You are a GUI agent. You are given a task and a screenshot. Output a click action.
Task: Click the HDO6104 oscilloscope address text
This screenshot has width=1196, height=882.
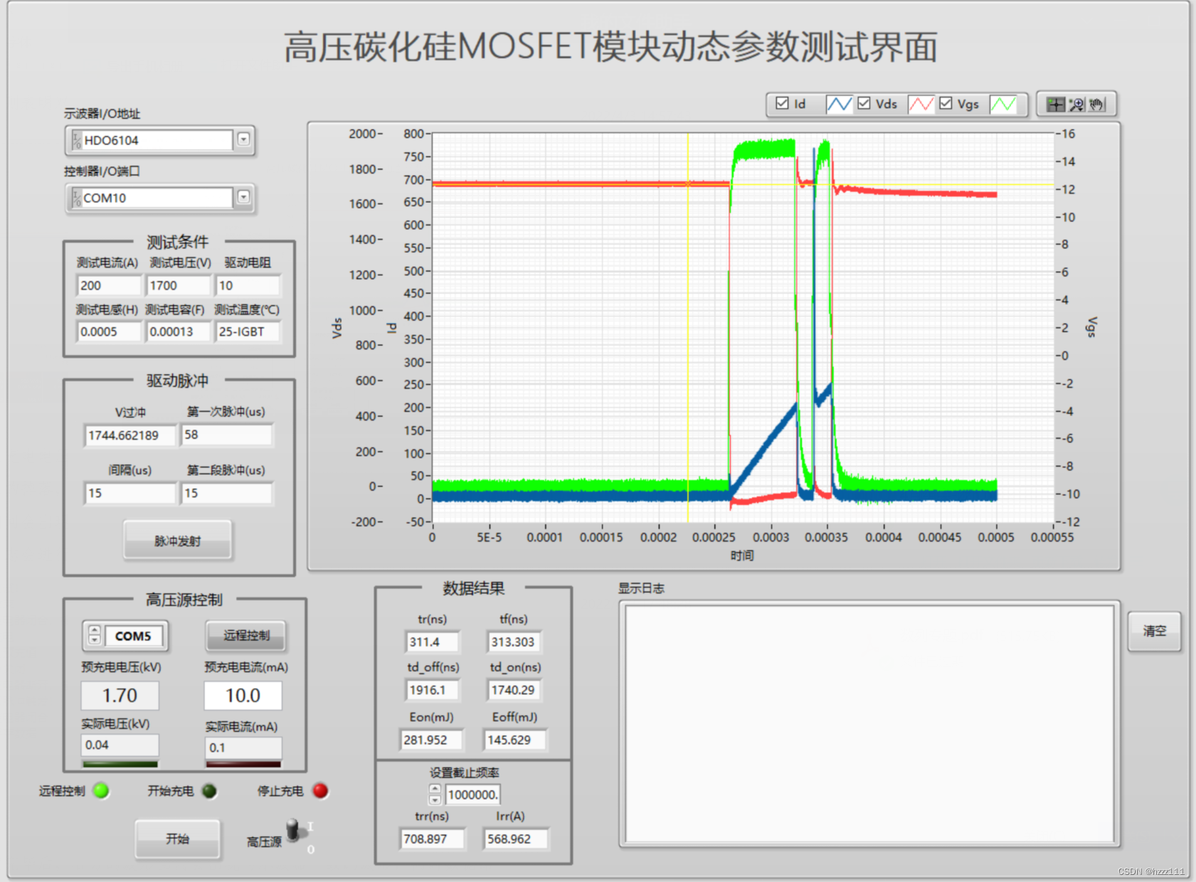point(111,140)
